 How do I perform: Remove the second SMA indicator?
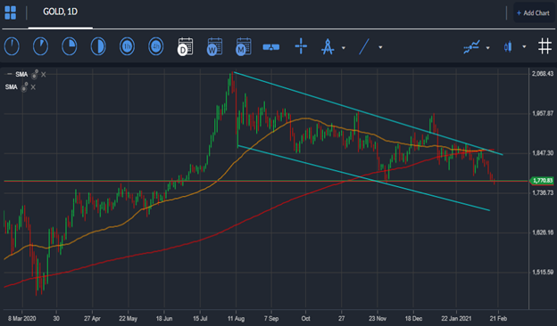(33, 87)
